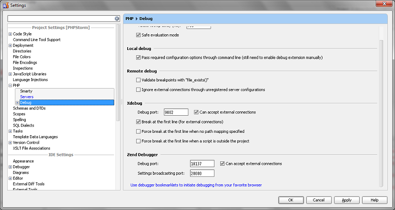Select Smarty under PHP
The image size is (395, 210).
pos(26,91)
